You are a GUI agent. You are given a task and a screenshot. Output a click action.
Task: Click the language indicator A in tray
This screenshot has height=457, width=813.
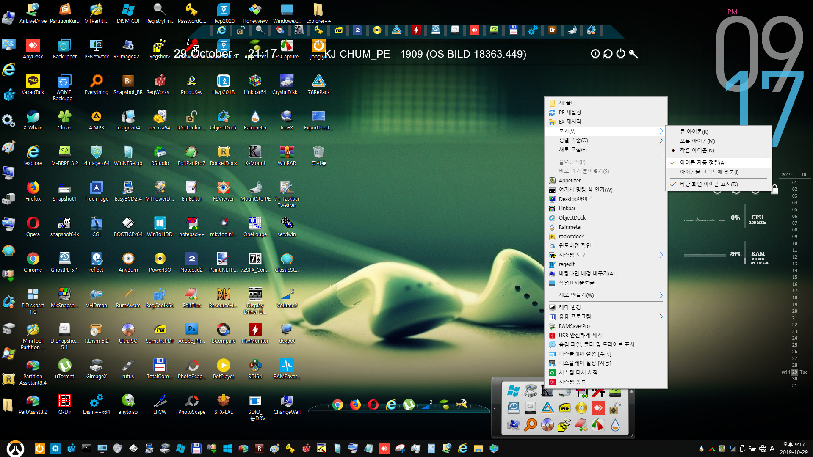[x=772, y=449]
